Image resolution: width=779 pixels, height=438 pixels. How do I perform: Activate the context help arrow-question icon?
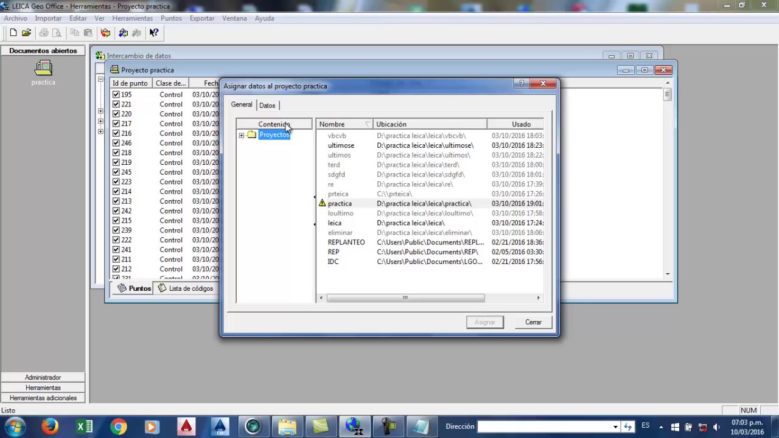[x=153, y=33]
